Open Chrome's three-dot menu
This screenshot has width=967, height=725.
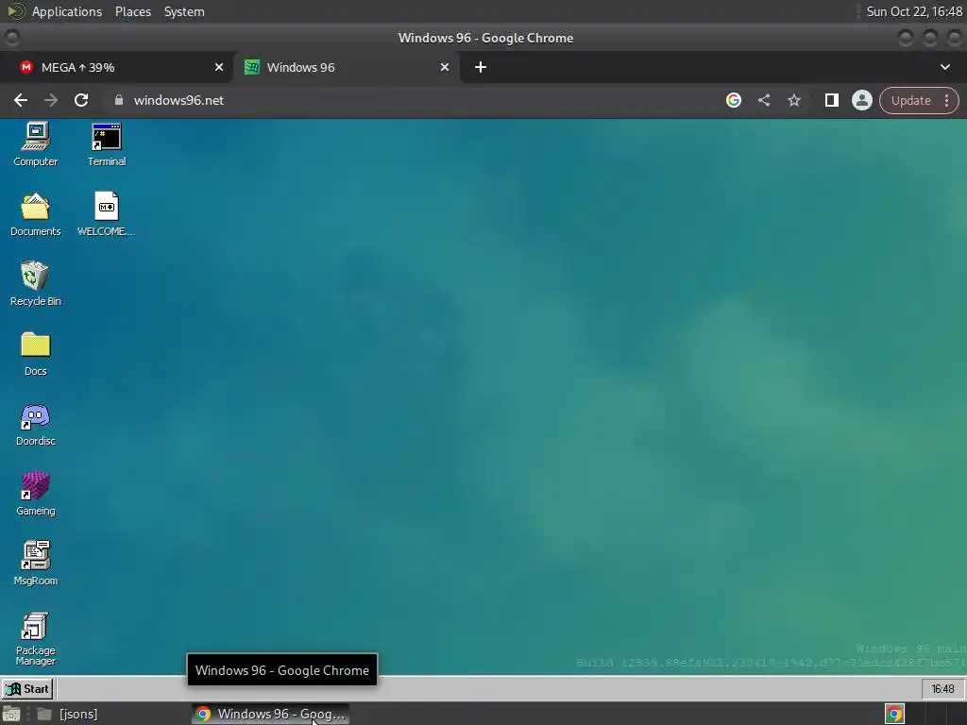click(x=946, y=100)
